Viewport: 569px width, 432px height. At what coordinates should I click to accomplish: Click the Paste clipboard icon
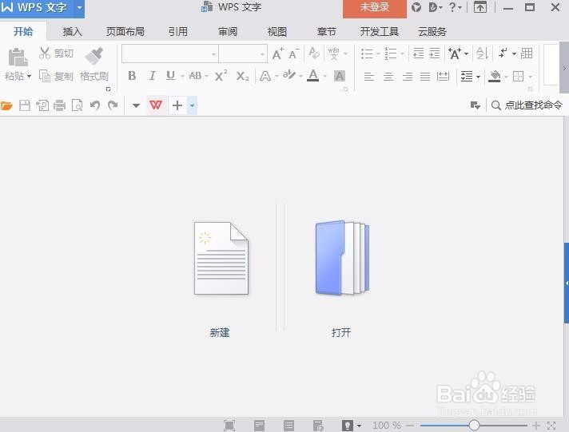tap(18, 57)
